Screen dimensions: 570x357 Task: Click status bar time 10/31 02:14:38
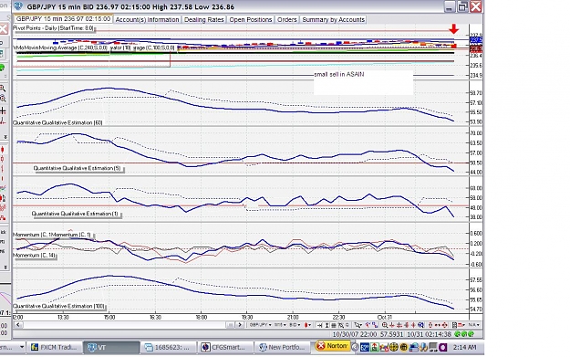click(429, 333)
